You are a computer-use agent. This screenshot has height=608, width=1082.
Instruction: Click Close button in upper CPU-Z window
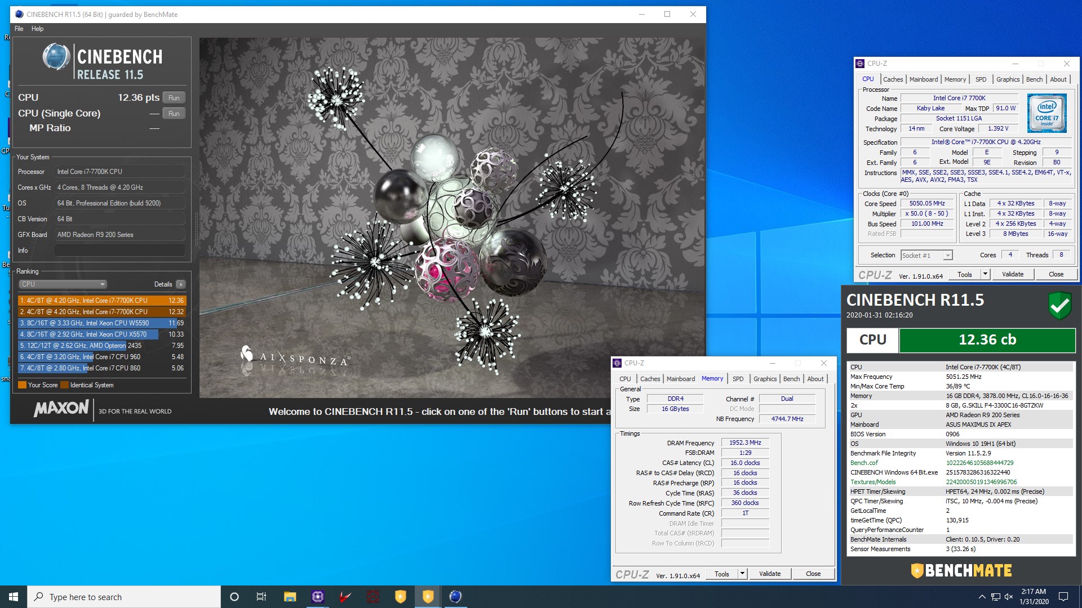pyautogui.click(x=1056, y=275)
